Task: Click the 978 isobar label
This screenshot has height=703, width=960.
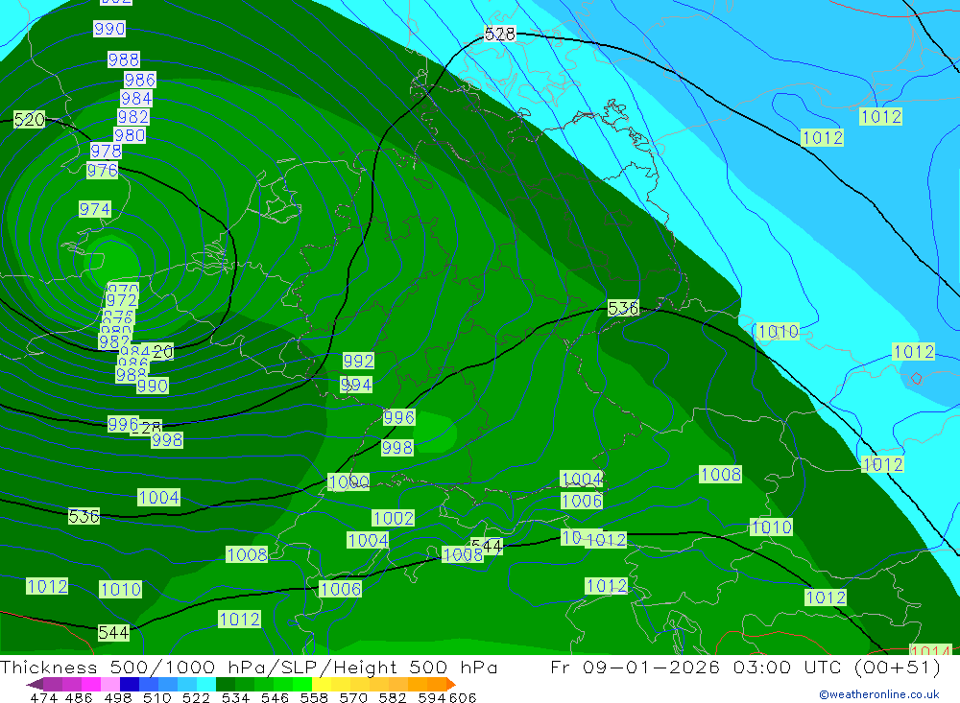Action: coord(106,151)
